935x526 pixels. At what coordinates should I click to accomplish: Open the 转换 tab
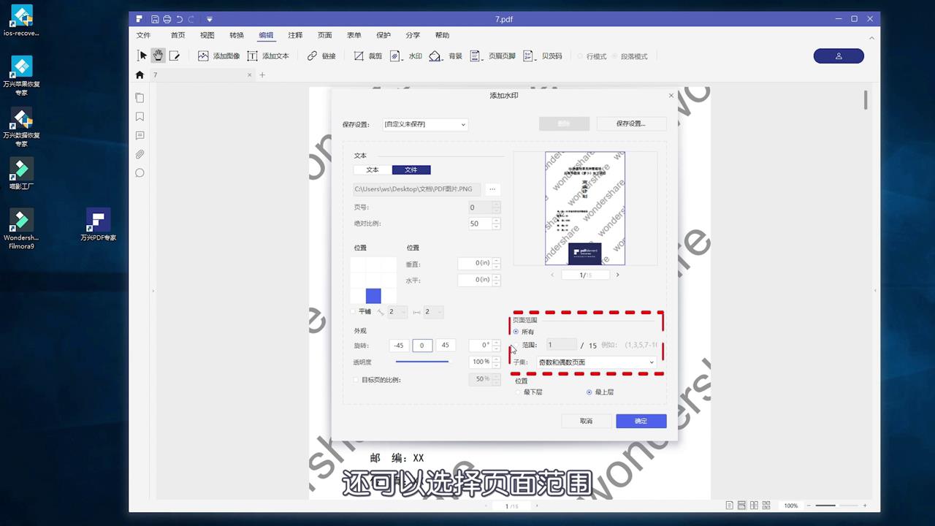237,35
